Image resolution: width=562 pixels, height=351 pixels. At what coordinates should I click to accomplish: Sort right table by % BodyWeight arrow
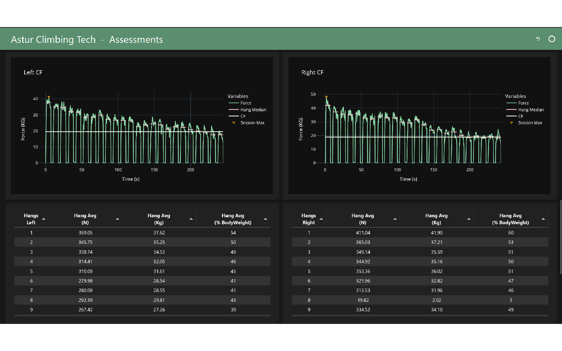pos(543,219)
